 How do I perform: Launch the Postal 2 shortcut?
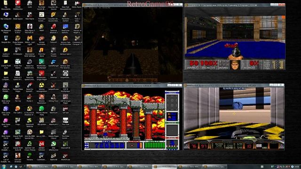(30, 98)
